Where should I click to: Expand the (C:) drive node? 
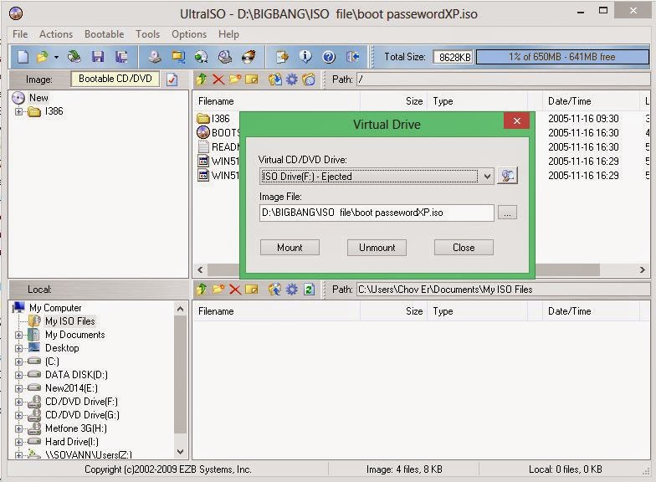coord(18,361)
